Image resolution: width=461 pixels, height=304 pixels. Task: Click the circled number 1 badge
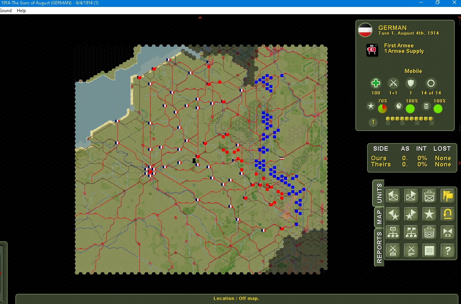(x=373, y=122)
